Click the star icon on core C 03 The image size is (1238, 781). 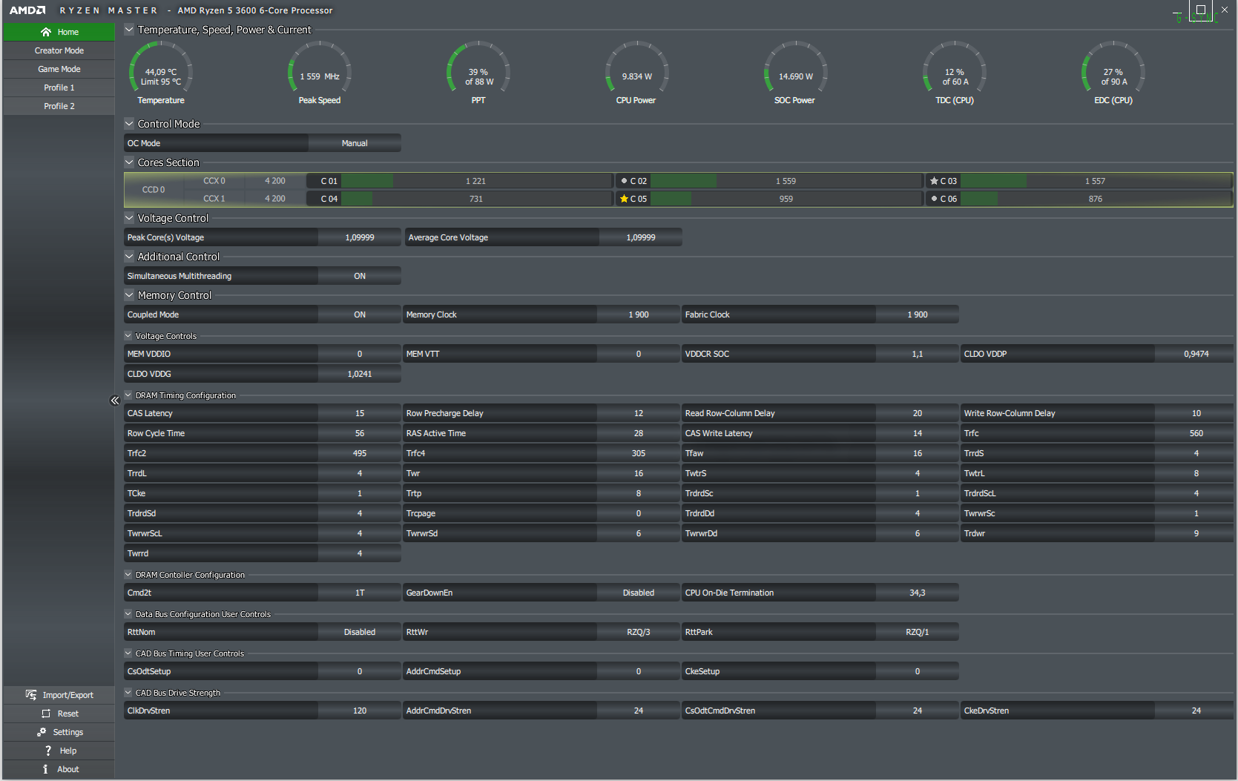(x=934, y=181)
